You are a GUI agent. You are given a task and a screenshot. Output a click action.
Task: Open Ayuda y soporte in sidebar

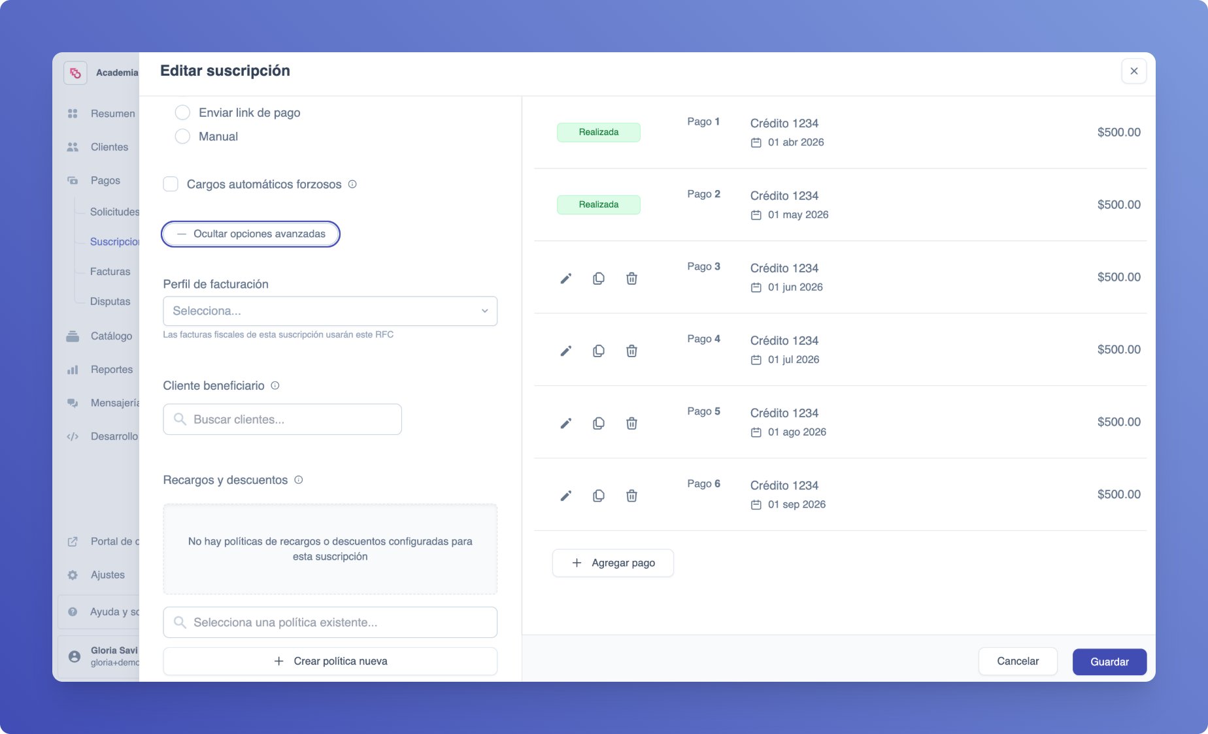[99, 612]
